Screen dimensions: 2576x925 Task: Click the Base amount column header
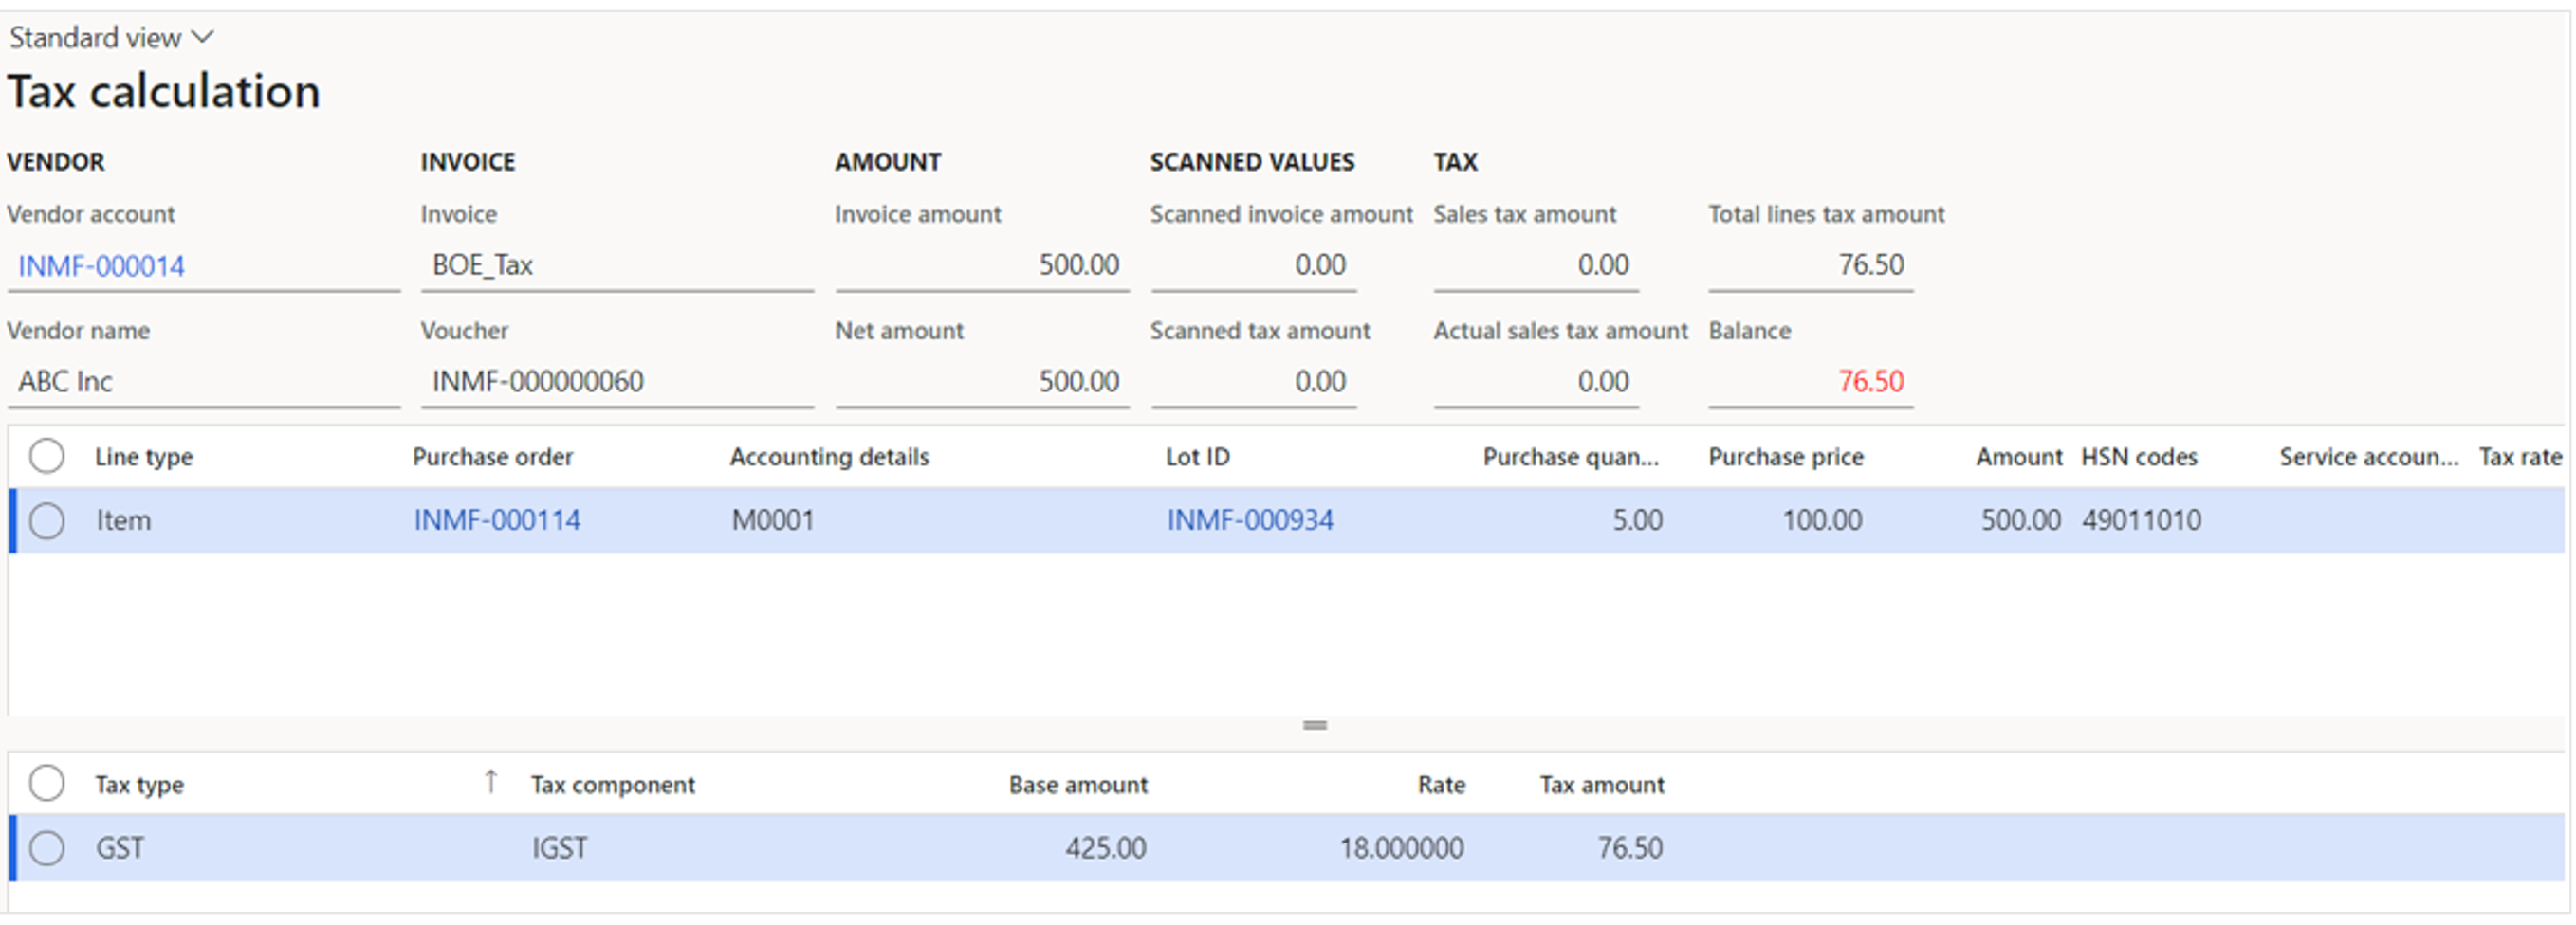1078,785
